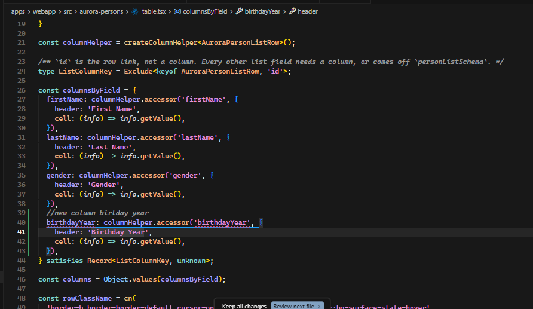Expand the chevron after apps breadcrumb

29,12
